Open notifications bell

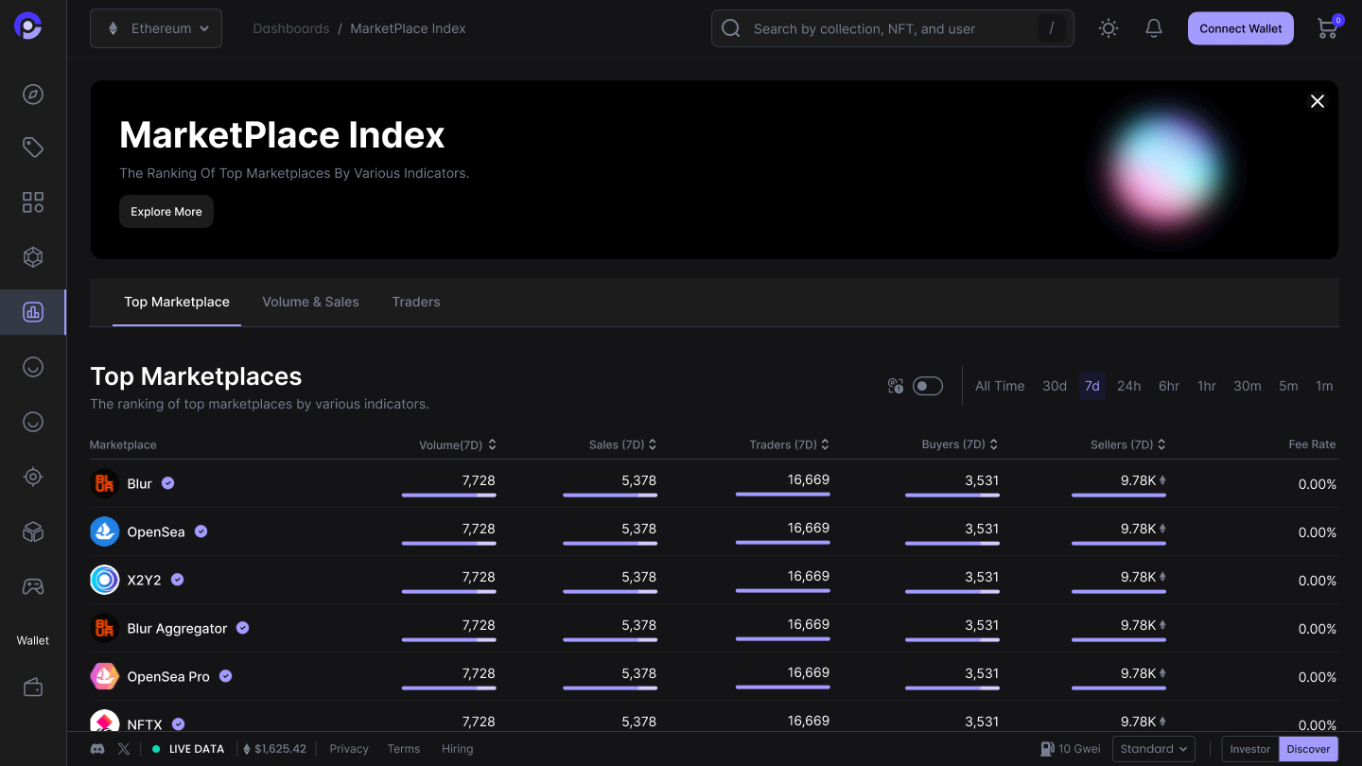pyautogui.click(x=1154, y=28)
